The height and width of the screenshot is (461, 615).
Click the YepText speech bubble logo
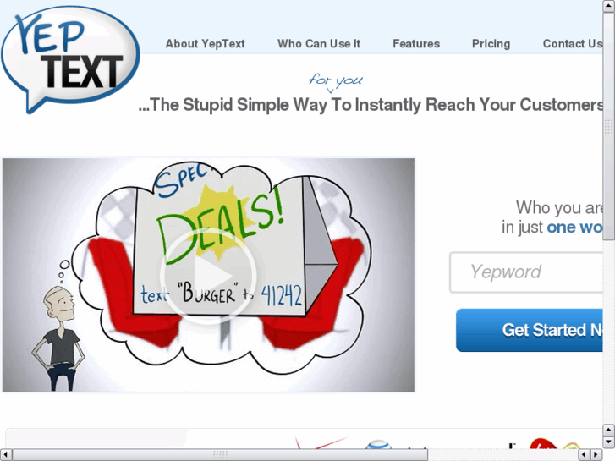70,60
